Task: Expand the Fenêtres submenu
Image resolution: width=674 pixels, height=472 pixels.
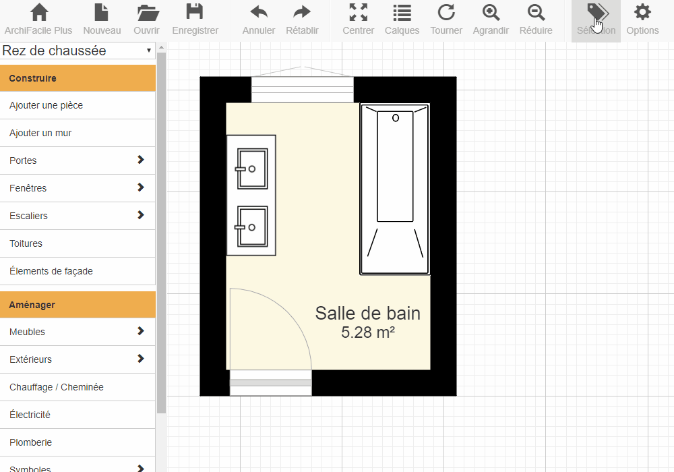Action: coord(140,187)
